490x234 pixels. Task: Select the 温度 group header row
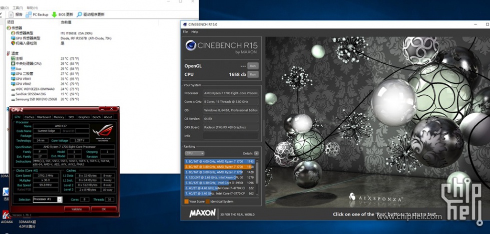click(x=13, y=53)
